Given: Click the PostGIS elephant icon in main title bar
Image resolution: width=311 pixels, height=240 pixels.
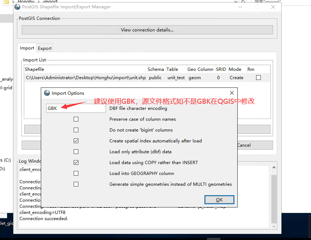Looking at the screenshot, I should pyautogui.click(x=17, y=7).
